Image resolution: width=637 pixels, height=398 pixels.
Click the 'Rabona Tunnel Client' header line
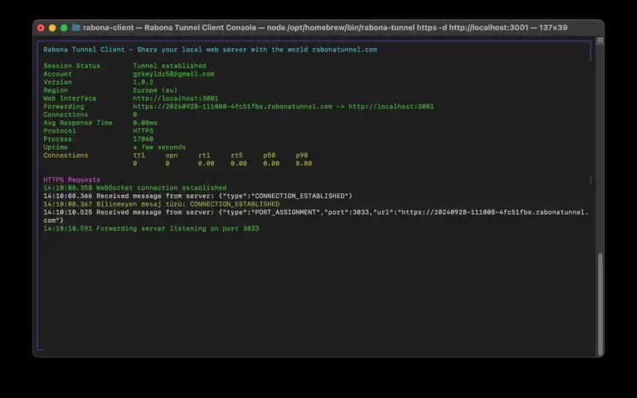(x=210, y=50)
